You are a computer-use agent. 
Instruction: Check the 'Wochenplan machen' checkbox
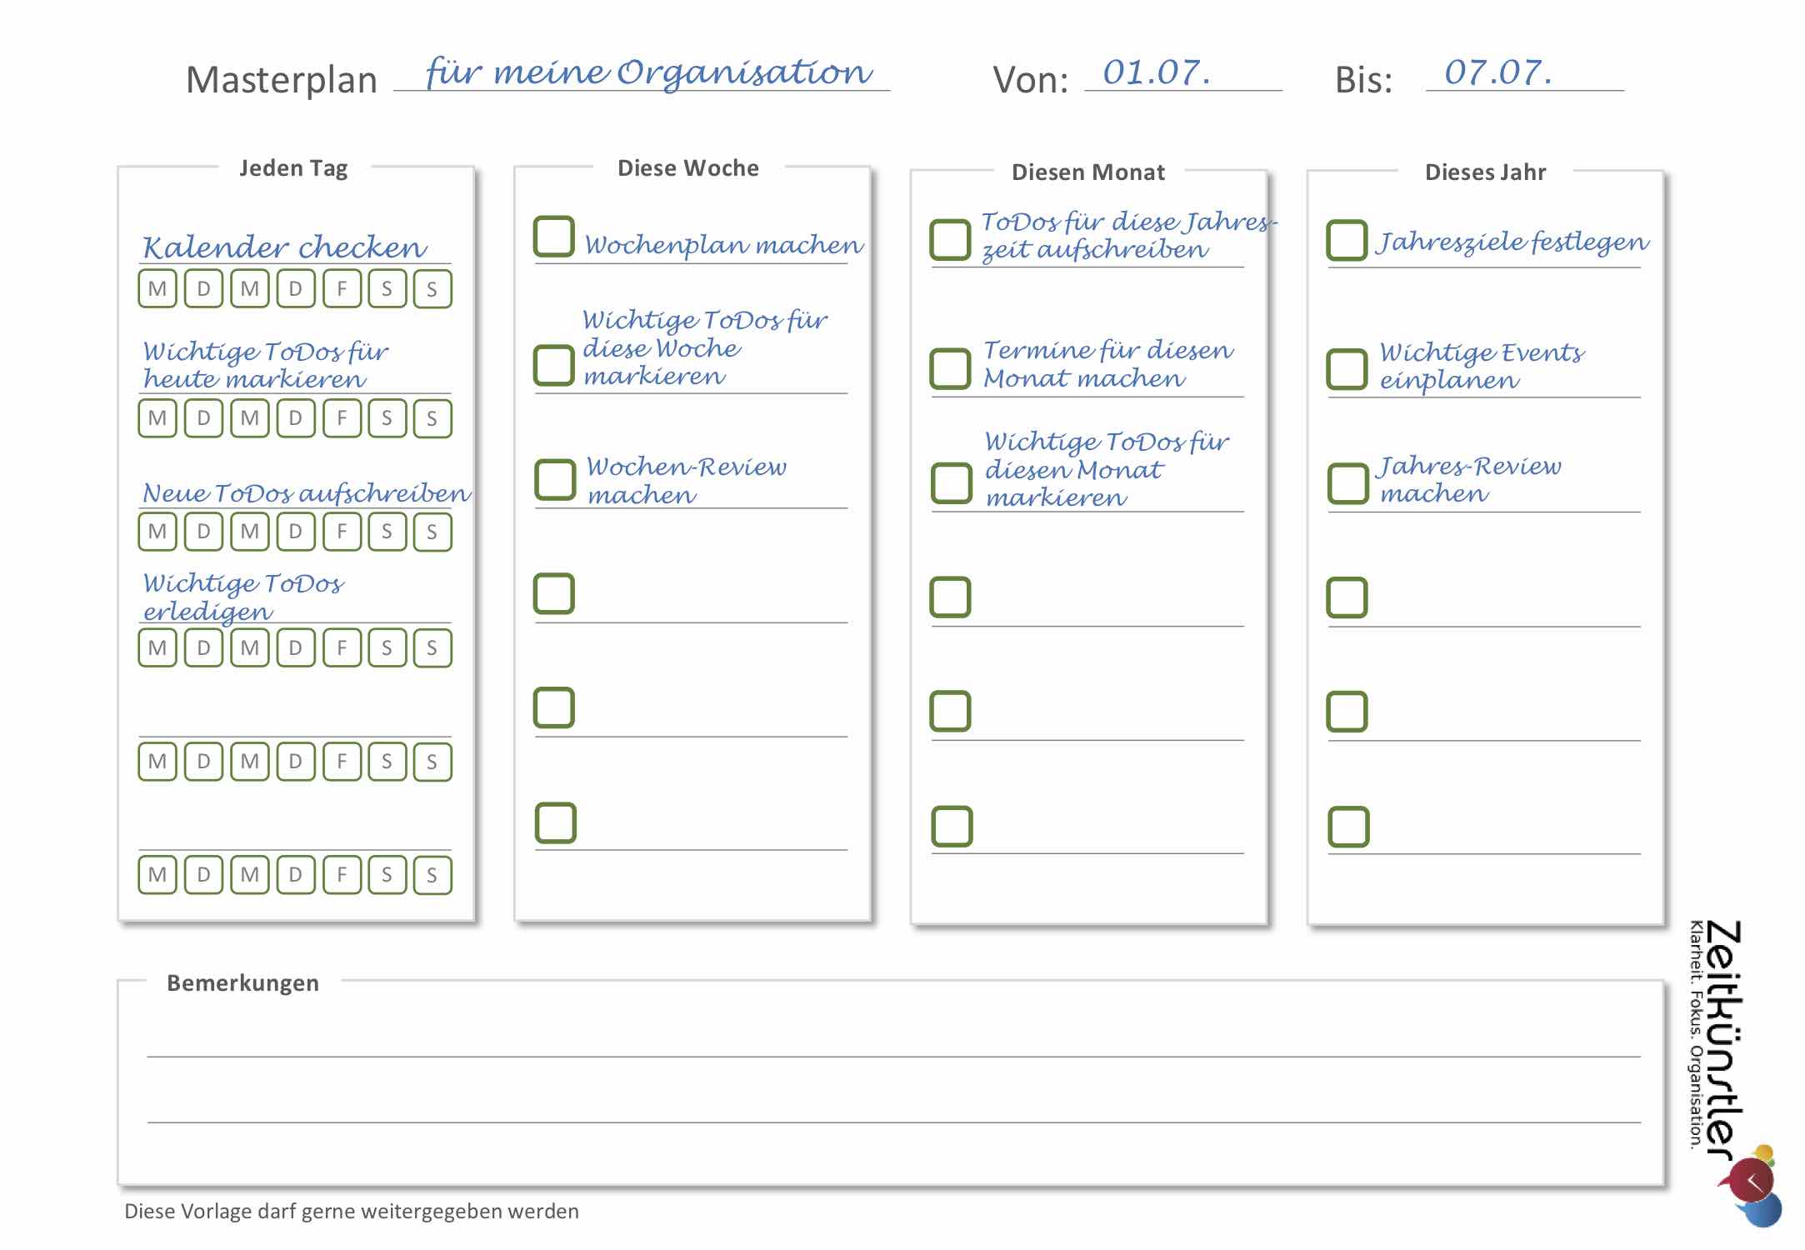pyautogui.click(x=554, y=237)
